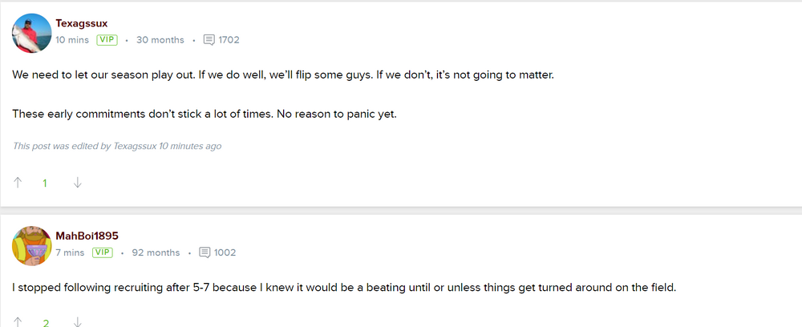Click the green vote count of 1
This screenshot has height=327, width=802.
click(x=45, y=184)
